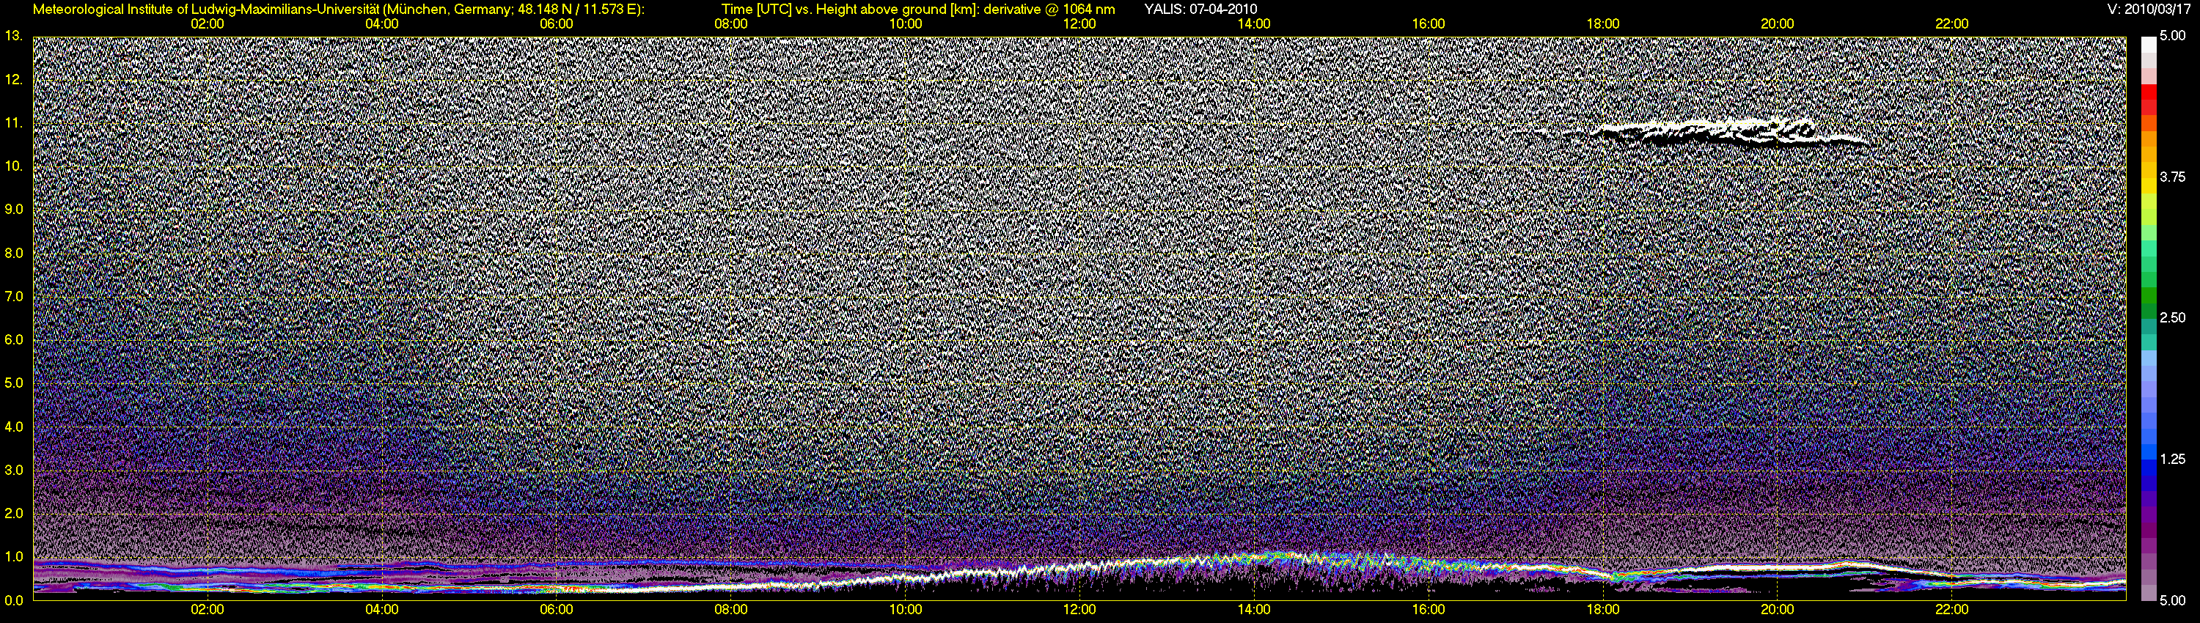Viewport: 2200px width, 623px height.
Task: Click the 0.0 height axis label
Action: pos(14,600)
